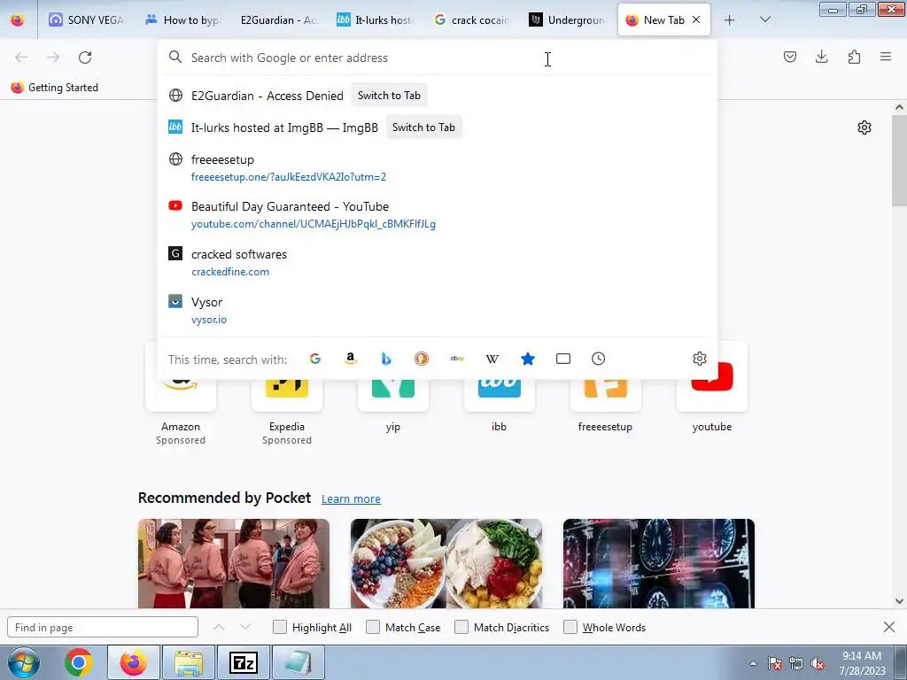Open Beautiful Day Guaranteed YouTube suggestion
The height and width of the screenshot is (680, 907).
click(x=438, y=214)
